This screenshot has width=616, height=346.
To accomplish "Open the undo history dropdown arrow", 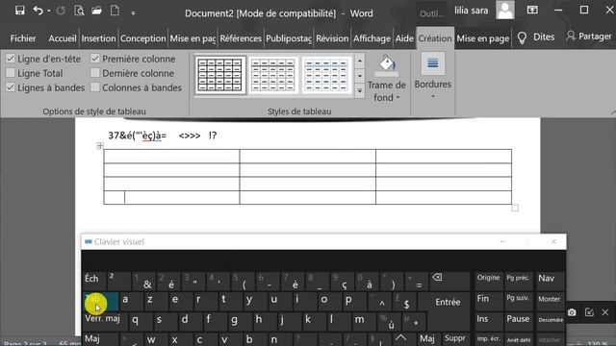I will pos(49,11).
